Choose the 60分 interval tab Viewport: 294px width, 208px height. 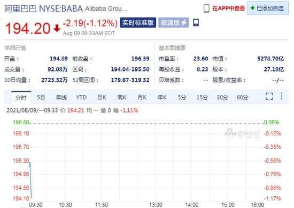pyautogui.click(x=242, y=97)
